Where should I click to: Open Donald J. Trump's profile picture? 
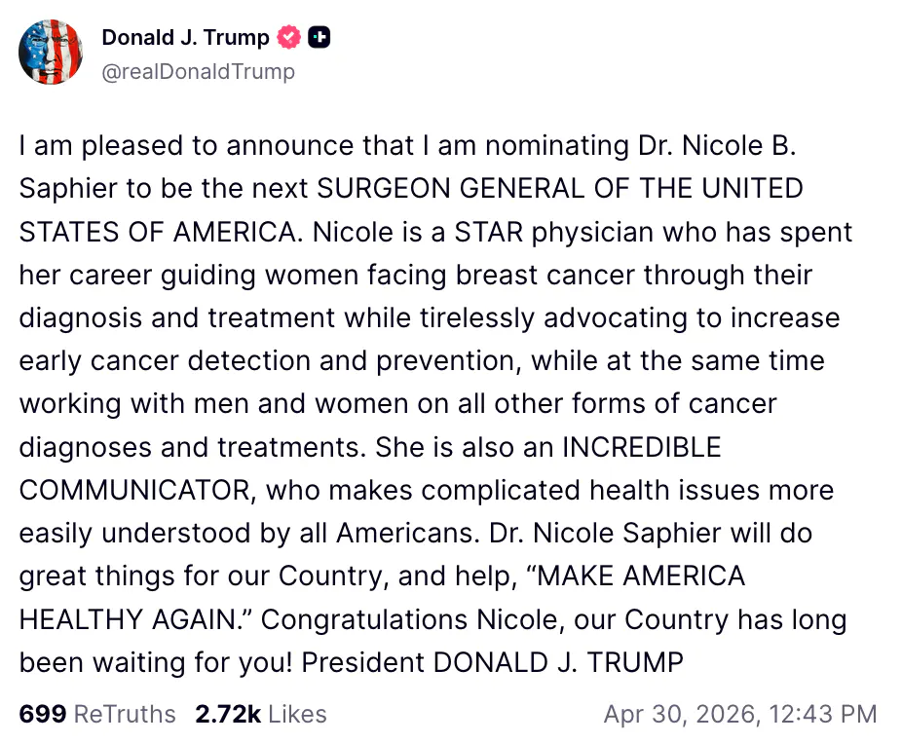pos(50,53)
